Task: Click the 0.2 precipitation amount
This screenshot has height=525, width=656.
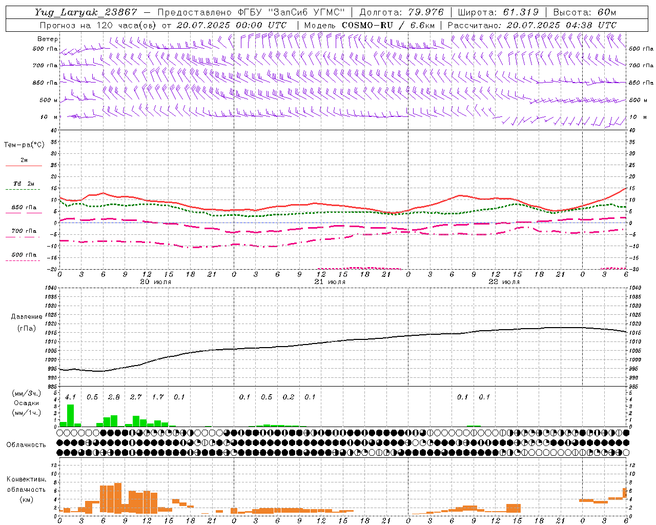Action: [x=289, y=397]
